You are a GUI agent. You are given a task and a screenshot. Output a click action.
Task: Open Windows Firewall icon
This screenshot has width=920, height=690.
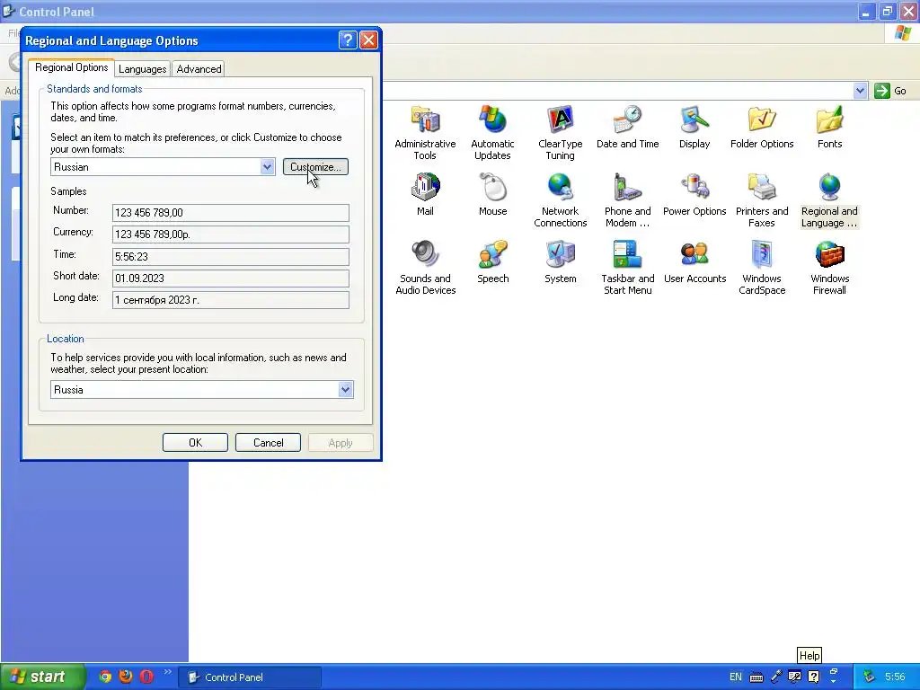(829, 268)
